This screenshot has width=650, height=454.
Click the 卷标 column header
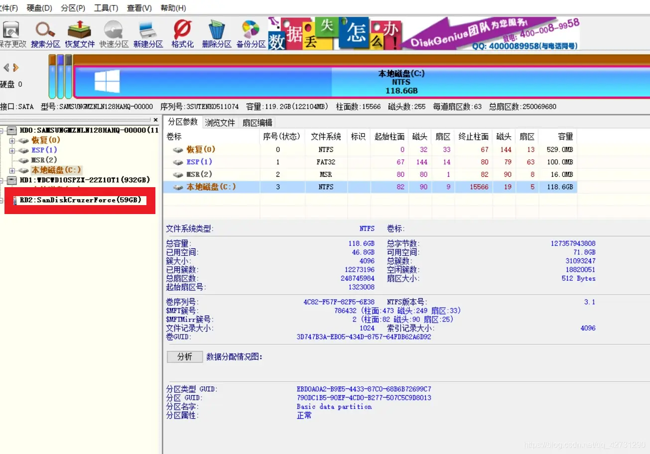212,136
